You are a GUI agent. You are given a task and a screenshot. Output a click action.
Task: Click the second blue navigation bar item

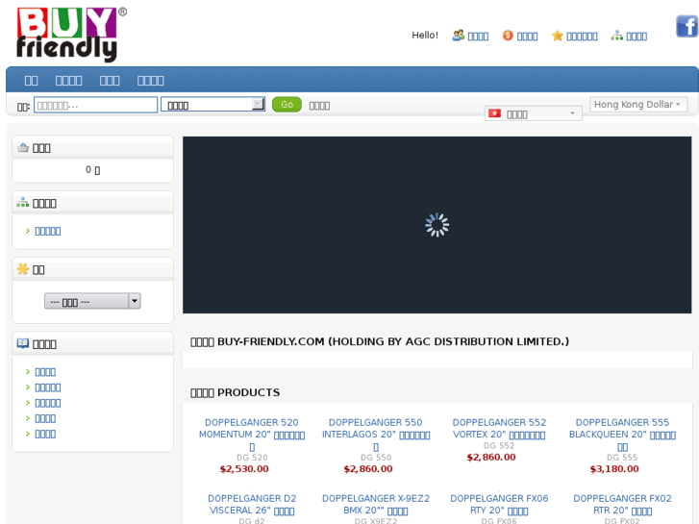point(68,81)
